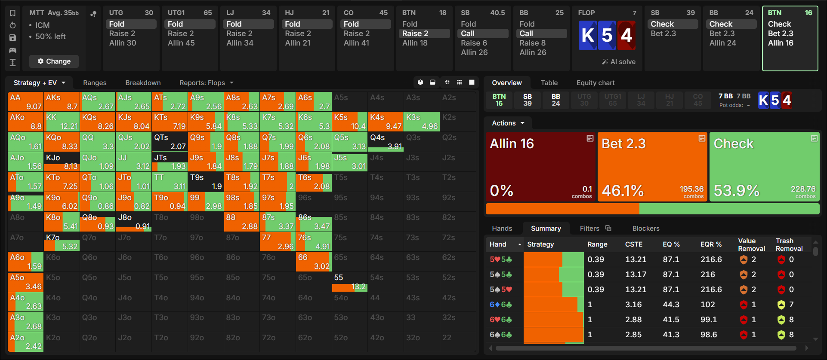This screenshot has height=360, width=827.
Task: Click the cube icon above the hand matrix
Action: 420,82
